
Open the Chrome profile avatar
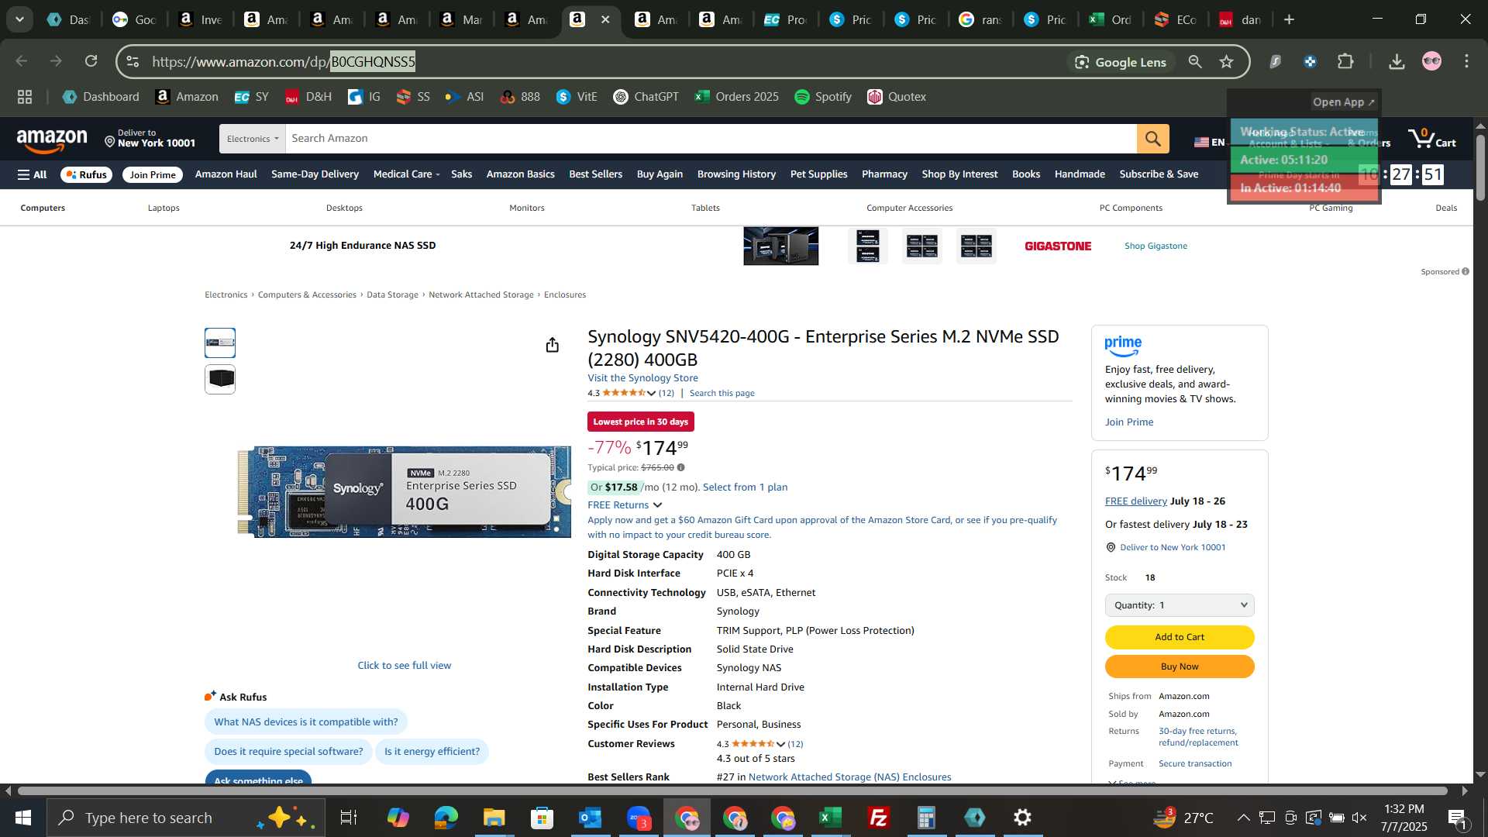coord(1431,62)
